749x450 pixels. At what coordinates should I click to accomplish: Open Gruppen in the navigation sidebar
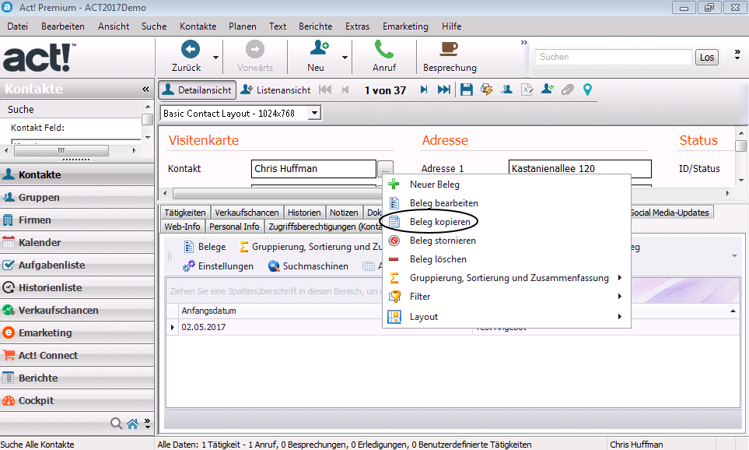77,198
